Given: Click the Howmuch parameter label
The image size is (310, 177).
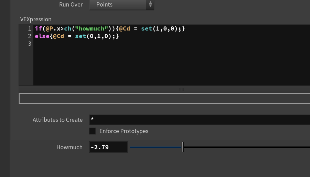Looking at the screenshot, I should (70, 147).
